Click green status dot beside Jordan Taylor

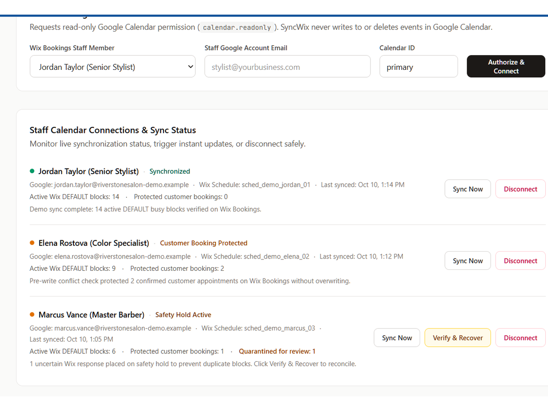[x=32, y=171]
